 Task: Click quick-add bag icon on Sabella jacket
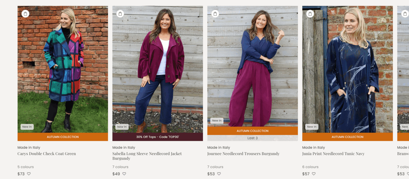click(120, 14)
